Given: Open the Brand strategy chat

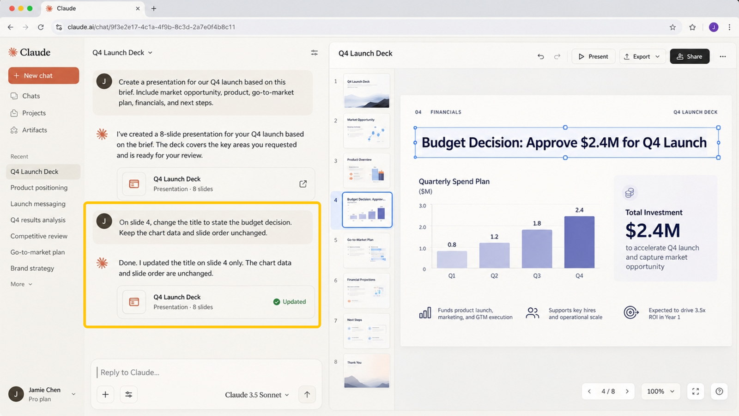Looking at the screenshot, I should [32, 269].
